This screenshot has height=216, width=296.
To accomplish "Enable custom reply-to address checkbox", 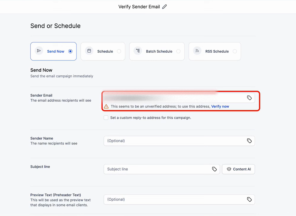I will click(106, 118).
